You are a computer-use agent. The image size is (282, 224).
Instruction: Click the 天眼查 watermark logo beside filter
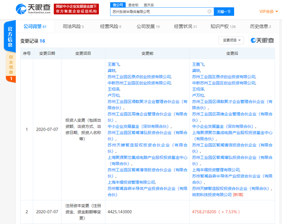pos(262,40)
